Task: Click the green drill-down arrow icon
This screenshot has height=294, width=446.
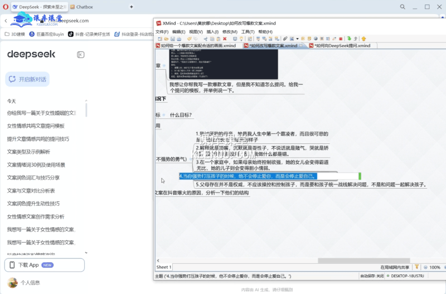Action: click(x=349, y=38)
